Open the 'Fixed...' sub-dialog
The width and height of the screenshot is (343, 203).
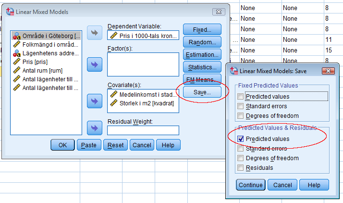tap(202, 30)
